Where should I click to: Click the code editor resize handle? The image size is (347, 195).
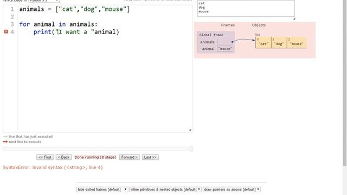click(x=190, y=130)
